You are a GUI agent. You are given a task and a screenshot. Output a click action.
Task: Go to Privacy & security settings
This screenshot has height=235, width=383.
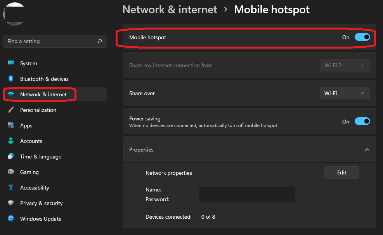41,203
